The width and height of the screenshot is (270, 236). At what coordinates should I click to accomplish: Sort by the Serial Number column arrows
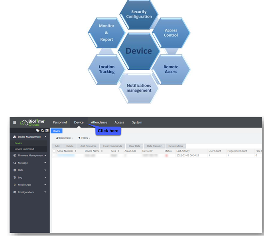coord(75,151)
